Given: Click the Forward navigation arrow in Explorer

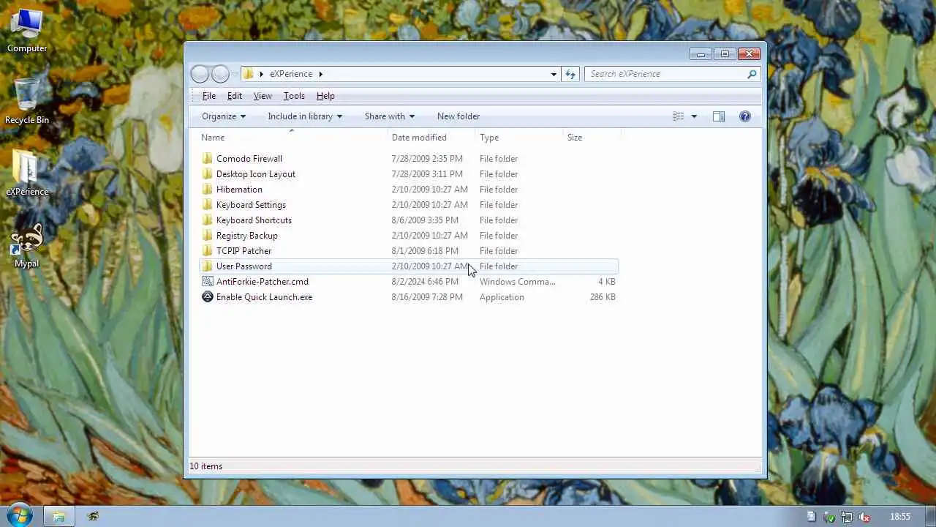Looking at the screenshot, I should (x=220, y=74).
